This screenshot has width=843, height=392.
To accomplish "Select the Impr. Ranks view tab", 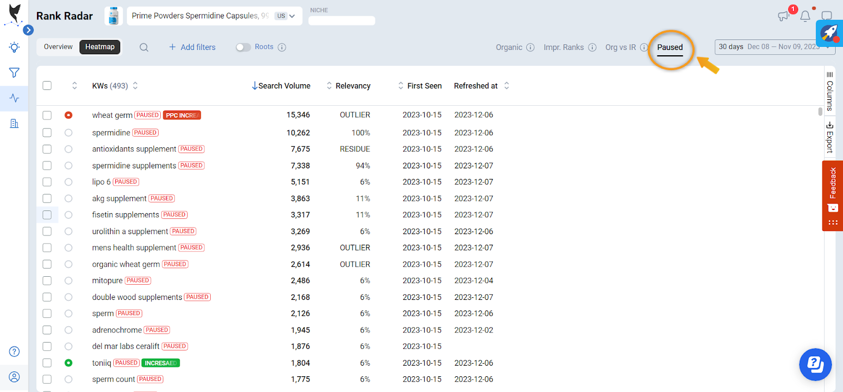I will click(564, 47).
